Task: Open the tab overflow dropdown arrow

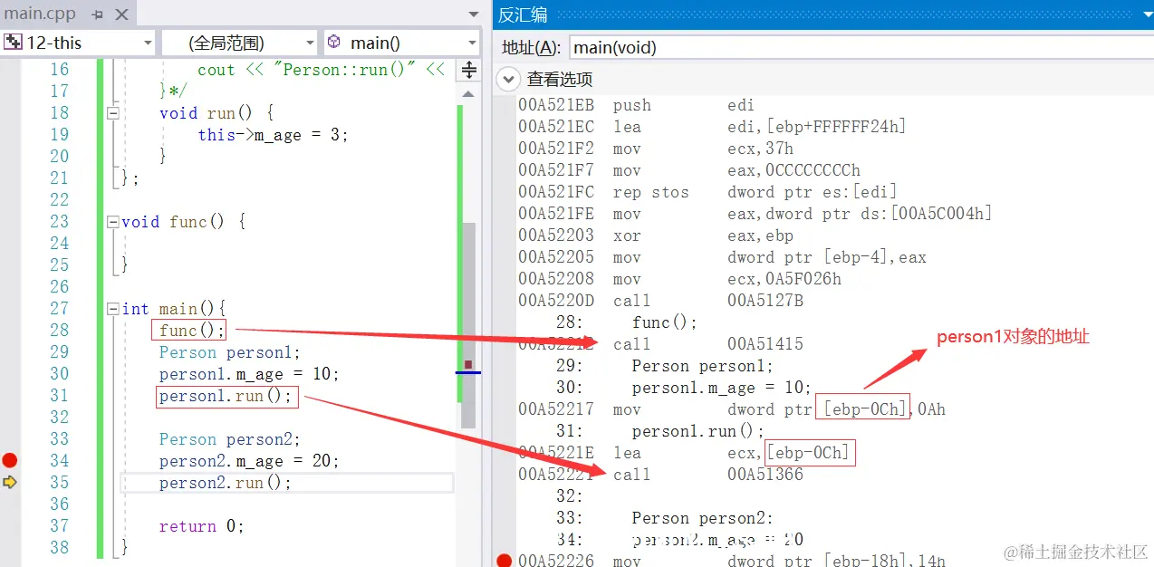Action: [473, 14]
